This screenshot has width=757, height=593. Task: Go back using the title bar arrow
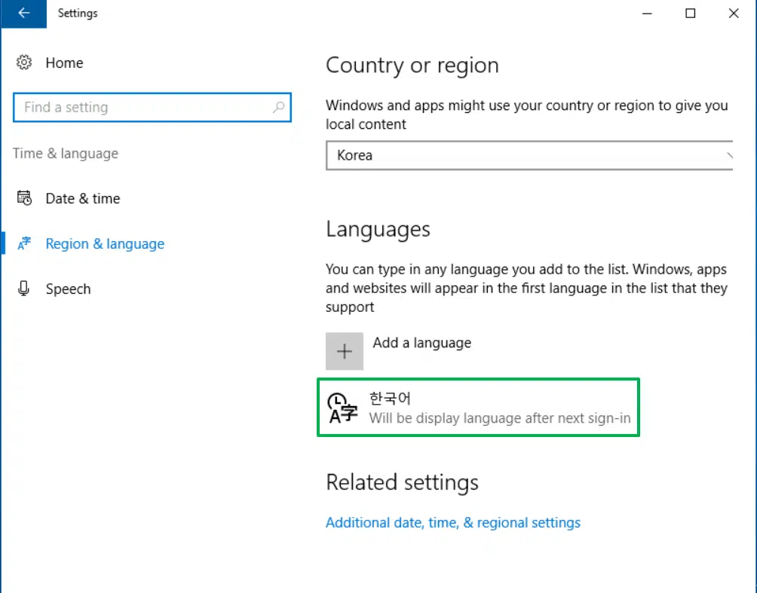[23, 13]
